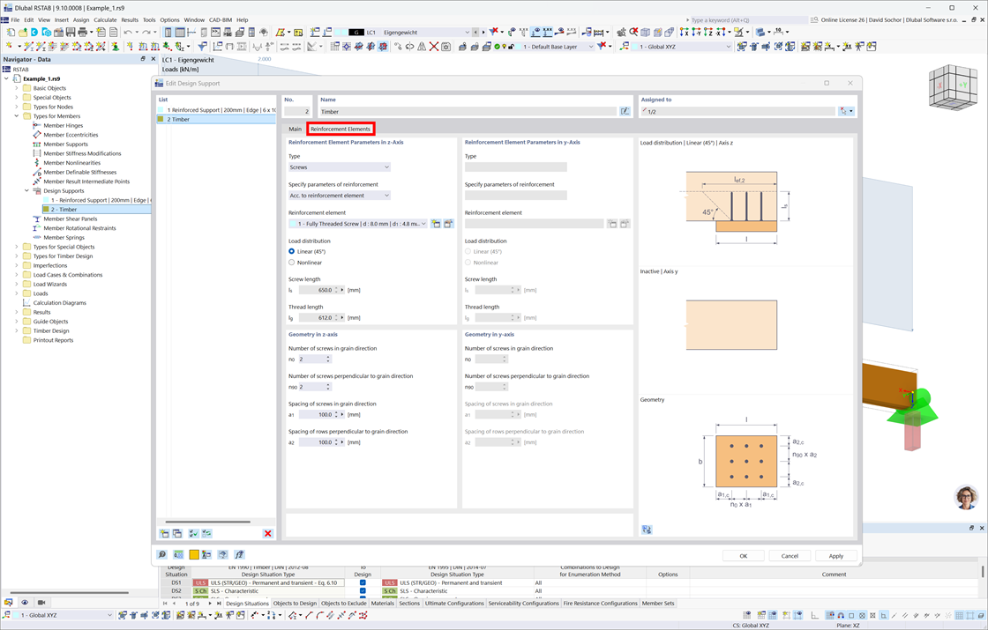988x630 pixels.
Task: Click the yellow color swatch in the dialog footer
Action: click(x=194, y=554)
